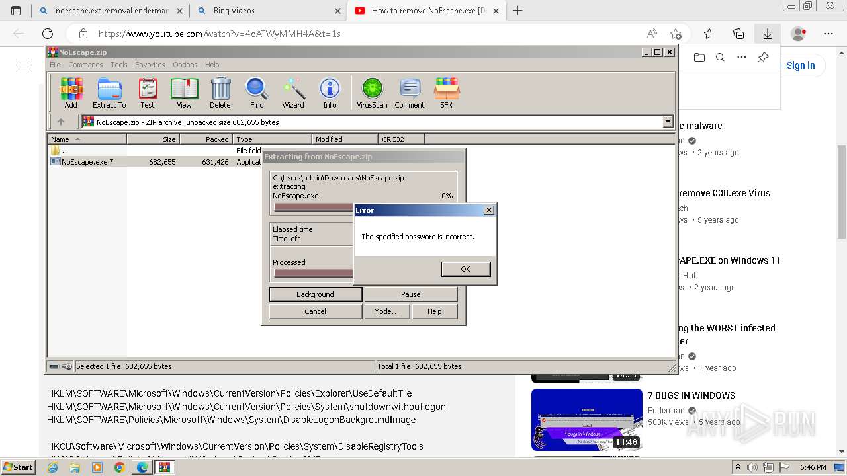Close the Error dialog with X
Screen dimensions: 847x476
coord(489,210)
